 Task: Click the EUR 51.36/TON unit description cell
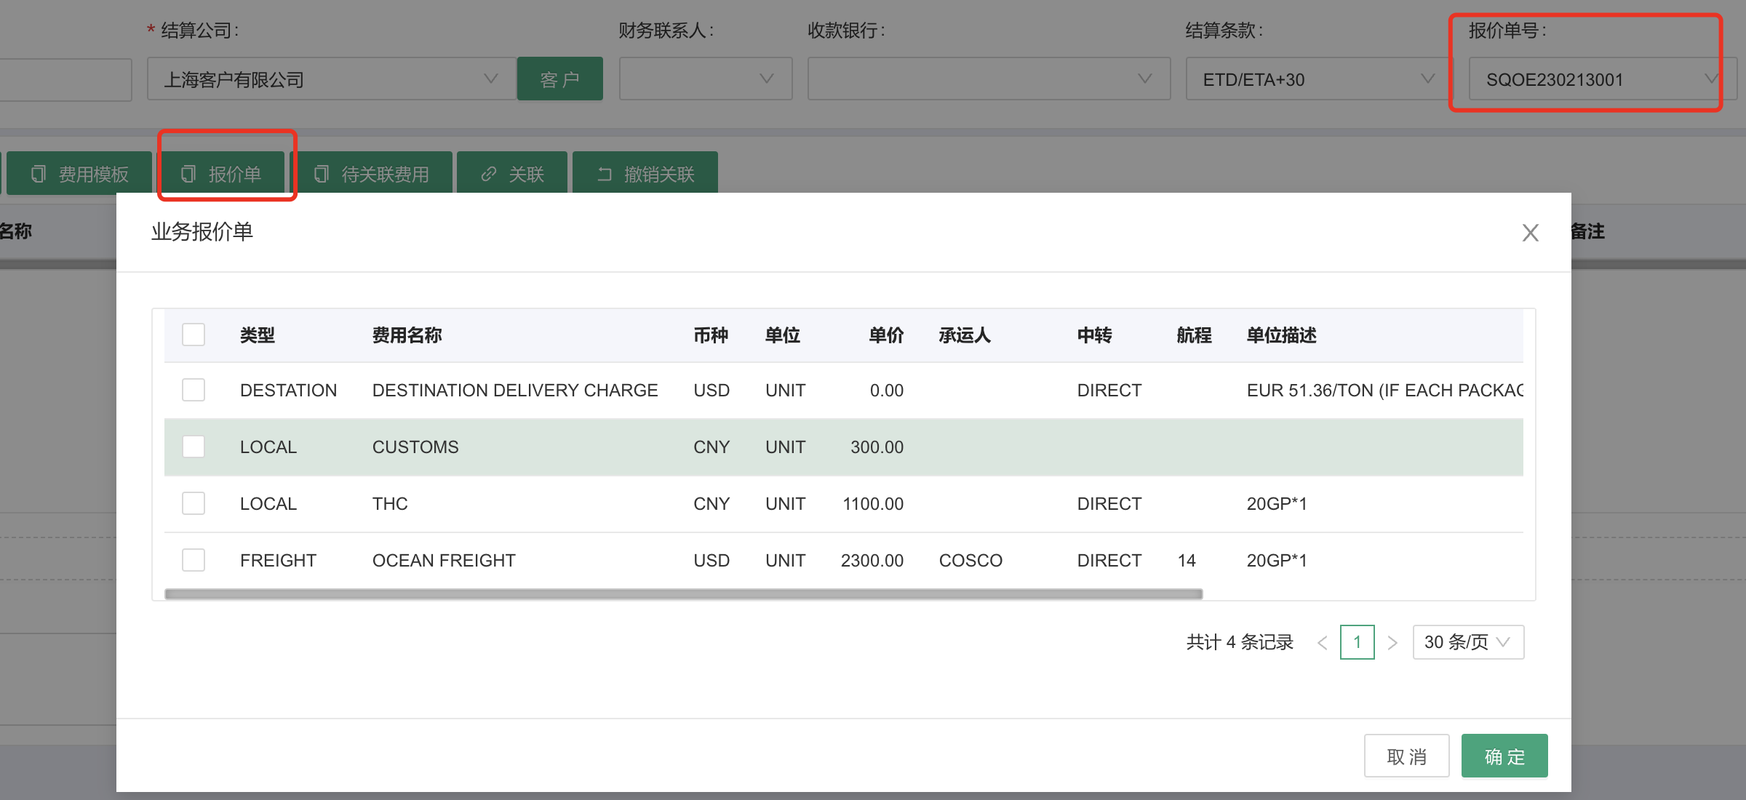tap(1385, 391)
